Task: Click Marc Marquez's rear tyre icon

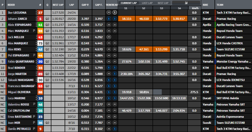Action: point(115,31)
